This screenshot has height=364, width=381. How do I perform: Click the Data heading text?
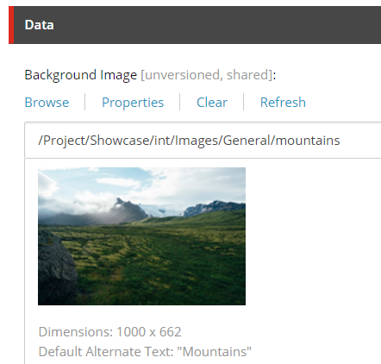point(40,25)
